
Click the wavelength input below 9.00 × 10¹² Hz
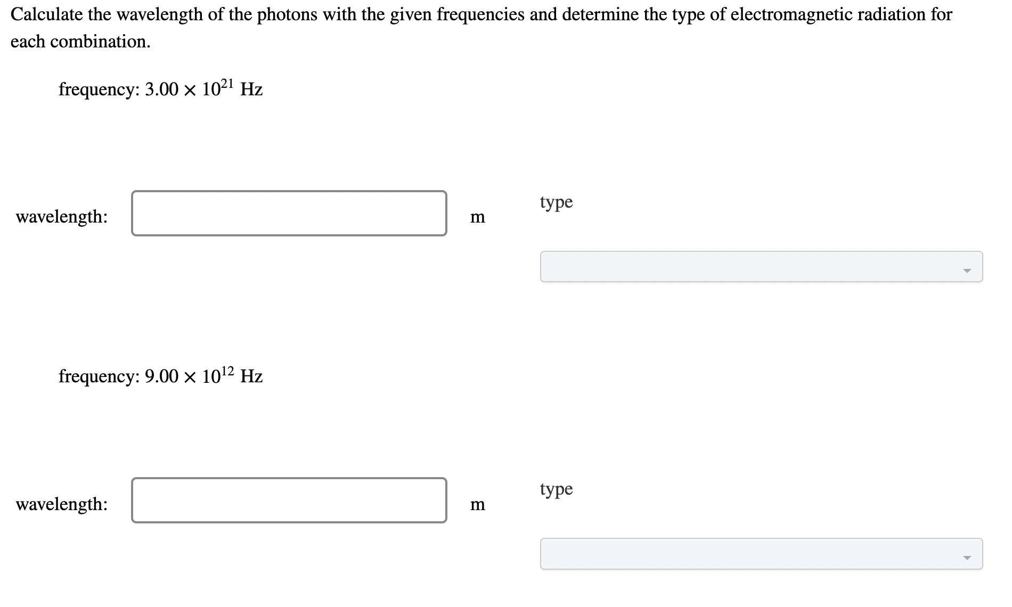pyautogui.click(x=289, y=501)
